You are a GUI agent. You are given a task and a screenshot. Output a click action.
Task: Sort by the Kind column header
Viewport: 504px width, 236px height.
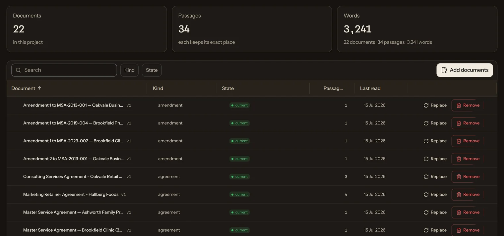[158, 88]
